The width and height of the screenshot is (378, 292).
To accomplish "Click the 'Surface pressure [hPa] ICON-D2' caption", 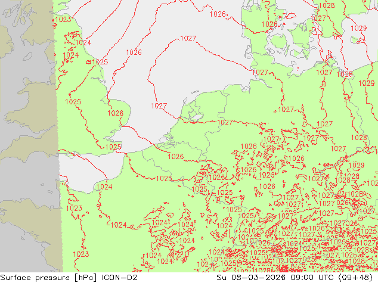I will [x=69, y=278].
